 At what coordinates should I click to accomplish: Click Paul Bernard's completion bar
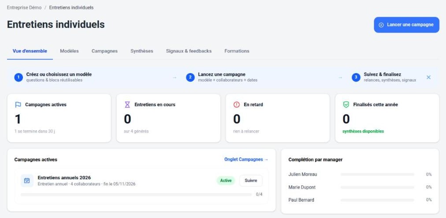pyautogui.click(x=377, y=200)
